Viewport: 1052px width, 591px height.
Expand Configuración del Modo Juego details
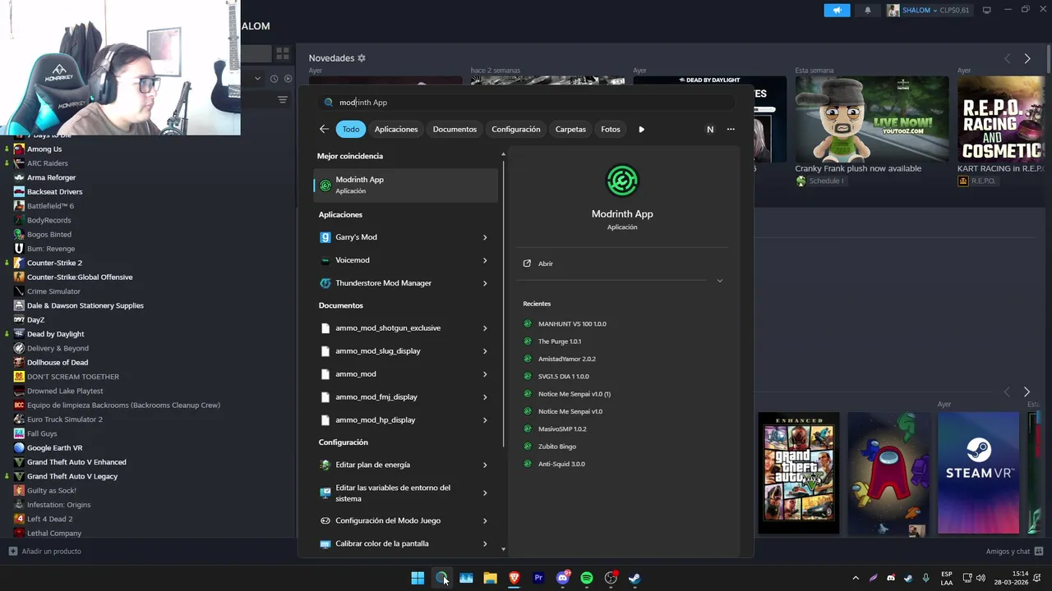[485, 520]
